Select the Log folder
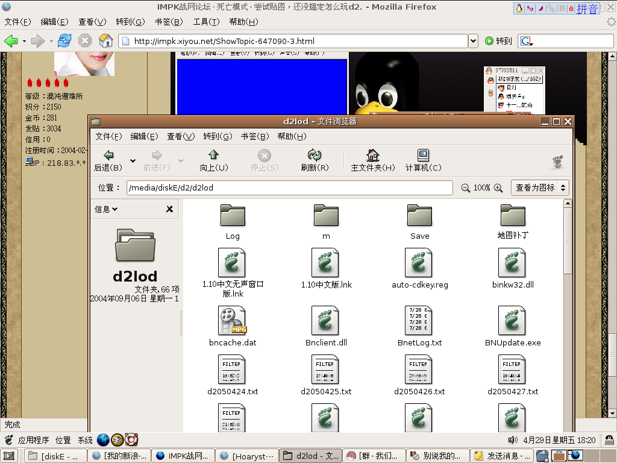The height and width of the screenshot is (463, 617). coord(233,222)
